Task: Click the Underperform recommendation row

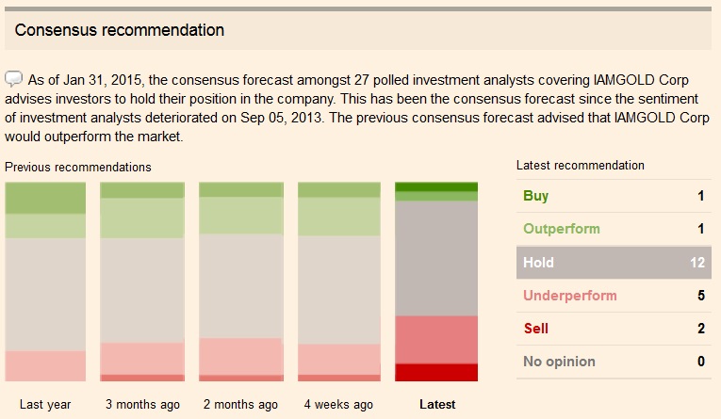Action: coord(614,296)
